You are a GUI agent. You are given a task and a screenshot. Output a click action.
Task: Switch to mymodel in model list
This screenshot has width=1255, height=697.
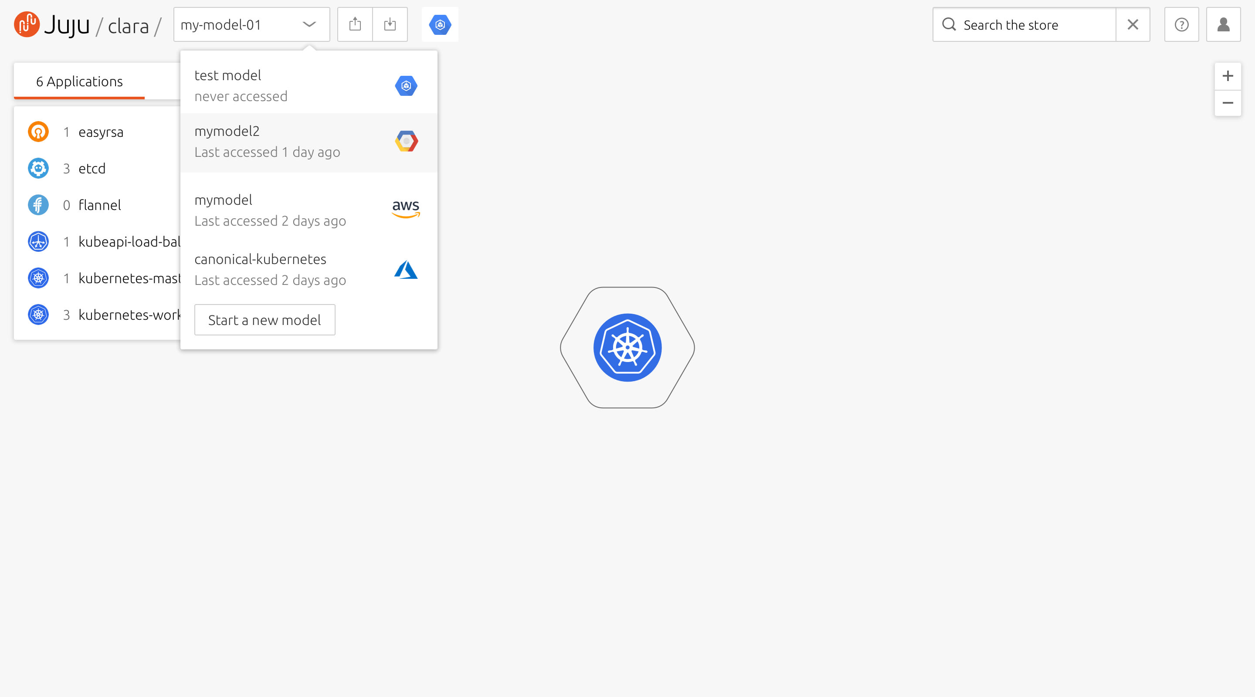click(x=309, y=210)
